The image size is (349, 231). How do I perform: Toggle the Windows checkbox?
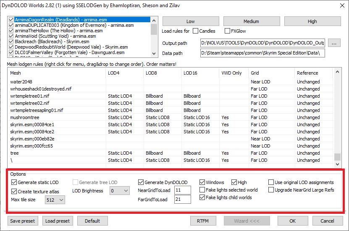[202, 182]
